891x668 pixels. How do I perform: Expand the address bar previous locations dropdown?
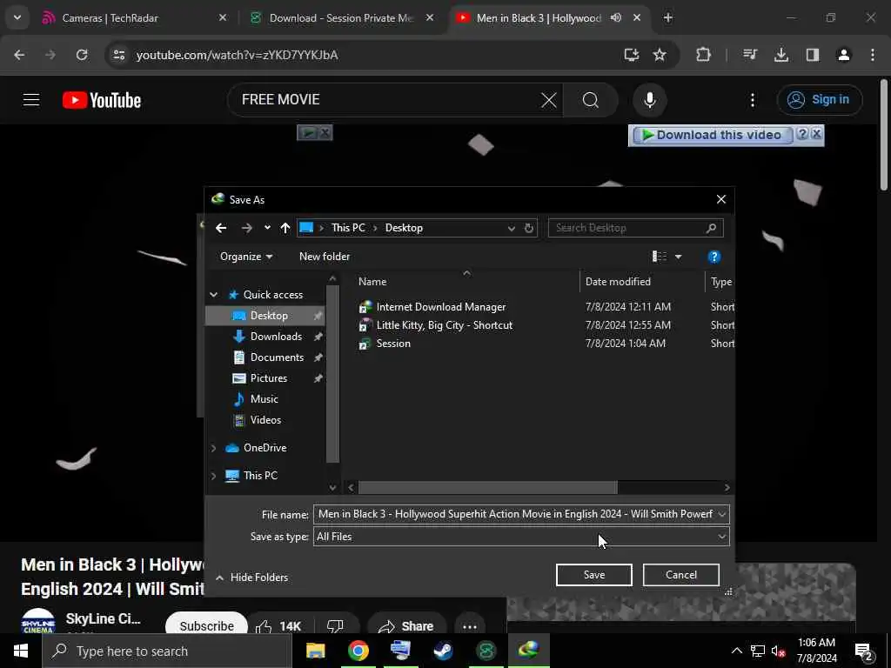click(512, 229)
